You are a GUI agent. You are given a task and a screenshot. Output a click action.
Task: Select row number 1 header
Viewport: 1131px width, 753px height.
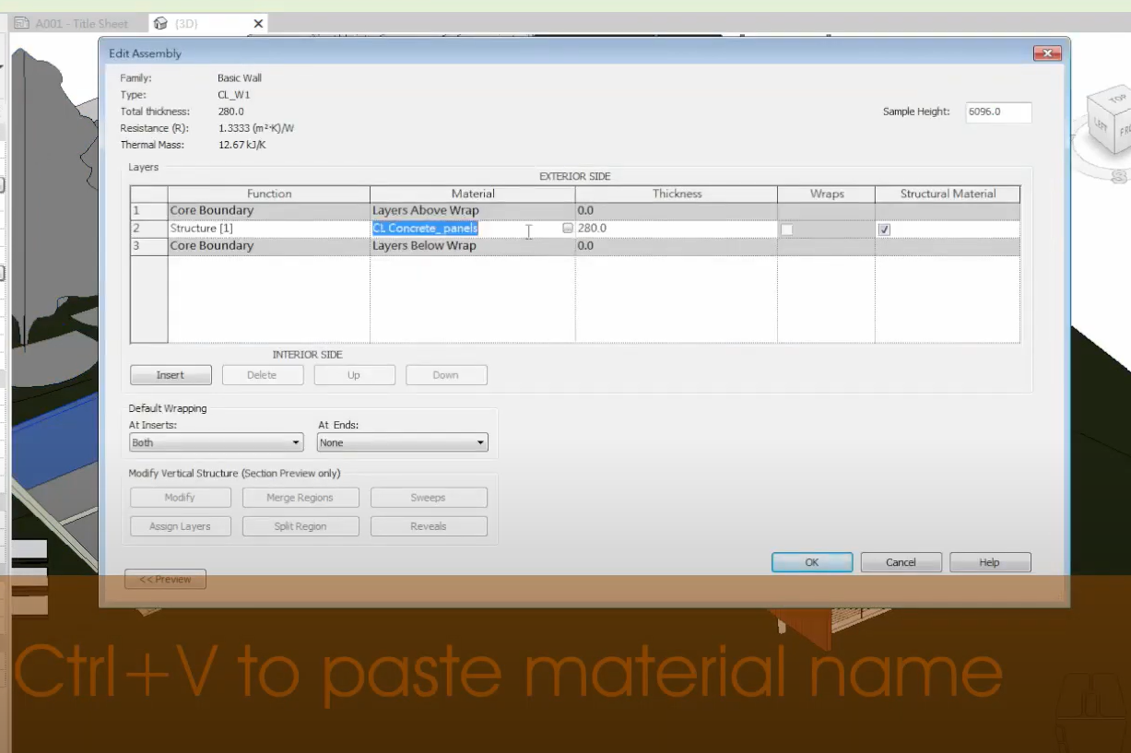148,211
